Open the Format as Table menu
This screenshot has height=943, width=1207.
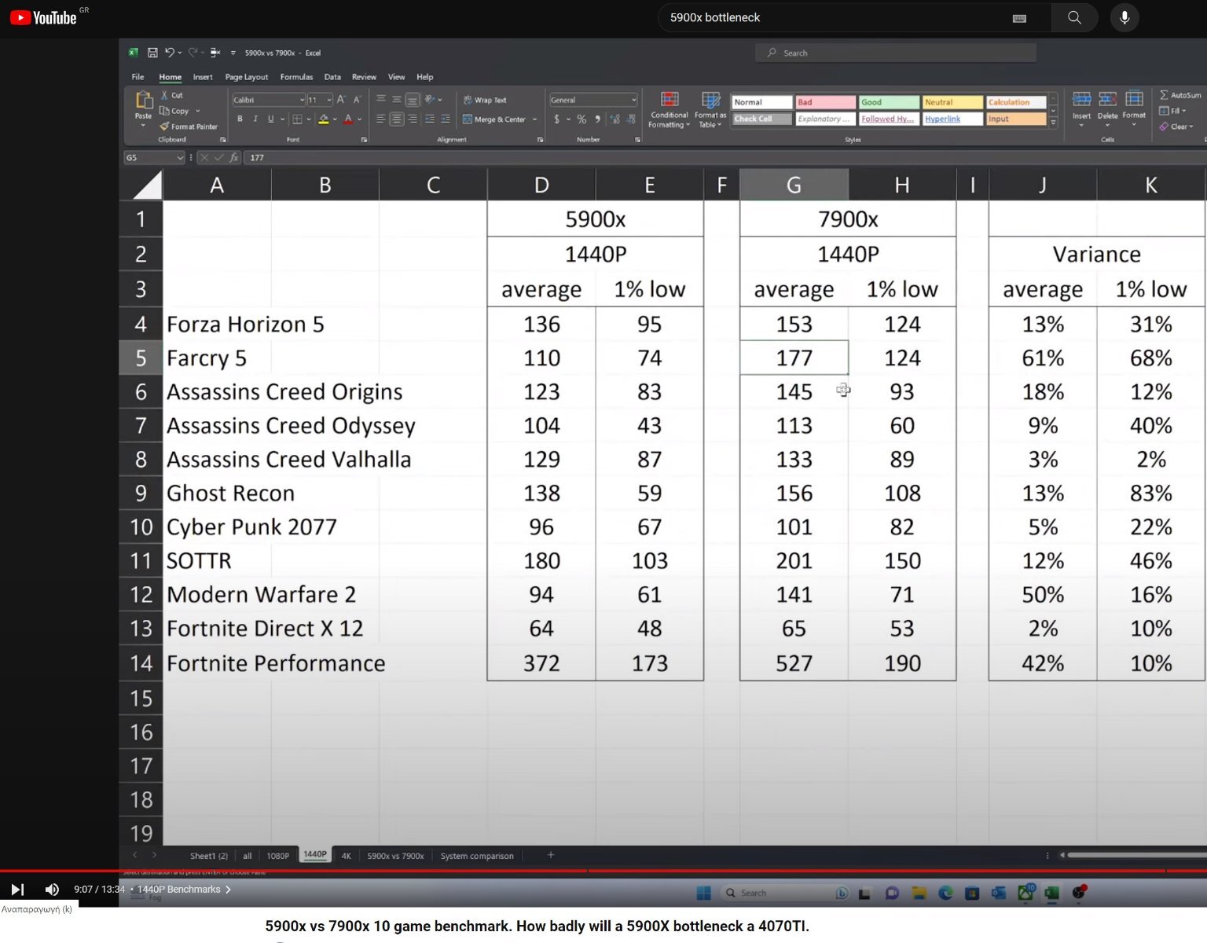(x=710, y=109)
